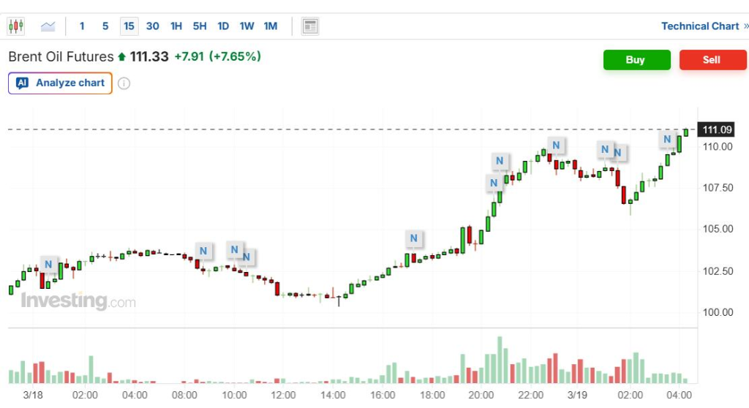Switch to the 1H timeframe
This screenshot has height=408, width=749.
pyautogui.click(x=176, y=26)
